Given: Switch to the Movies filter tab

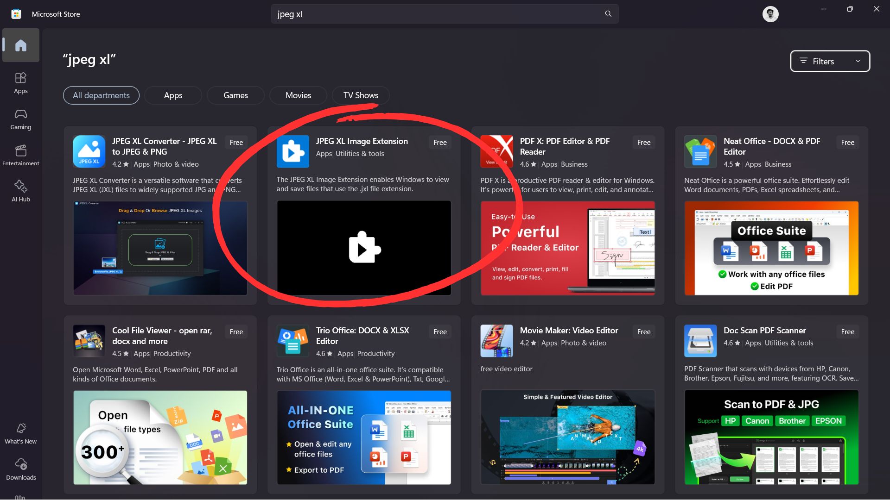Looking at the screenshot, I should click(x=298, y=95).
